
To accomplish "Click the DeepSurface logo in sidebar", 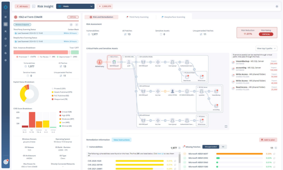I will click(6, 7).
